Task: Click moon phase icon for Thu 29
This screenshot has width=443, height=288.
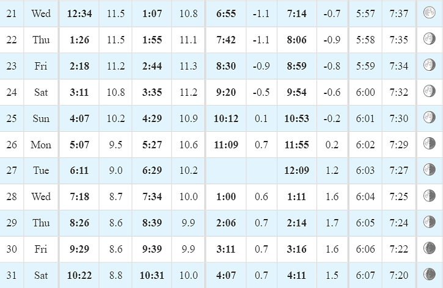Action: 429,221
